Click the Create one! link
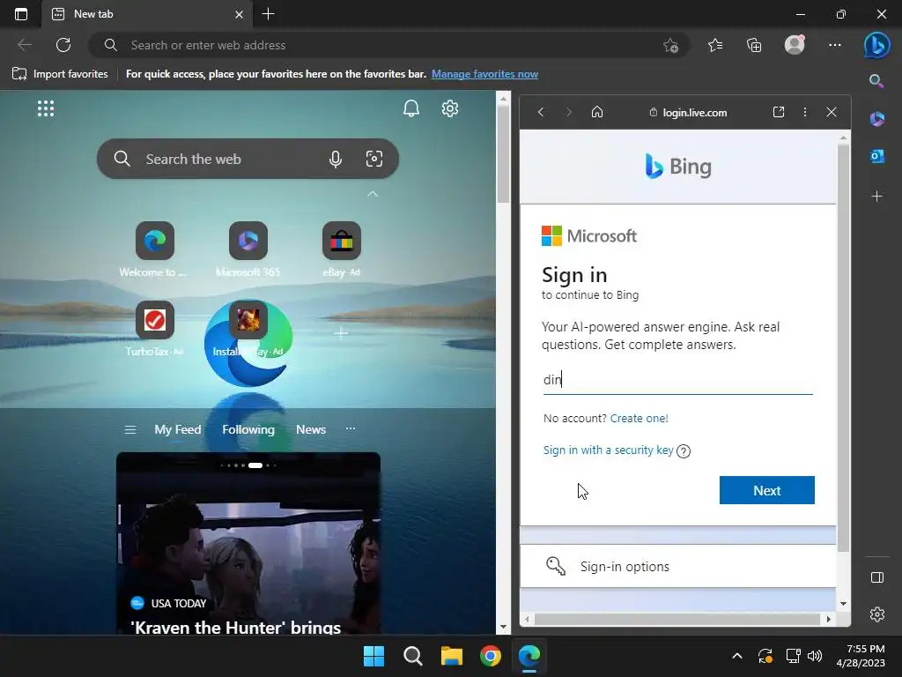This screenshot has width=902, height=677. click(x=640, y=419)
